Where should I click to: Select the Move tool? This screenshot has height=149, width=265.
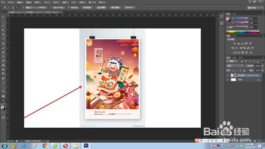pos(3,17)
